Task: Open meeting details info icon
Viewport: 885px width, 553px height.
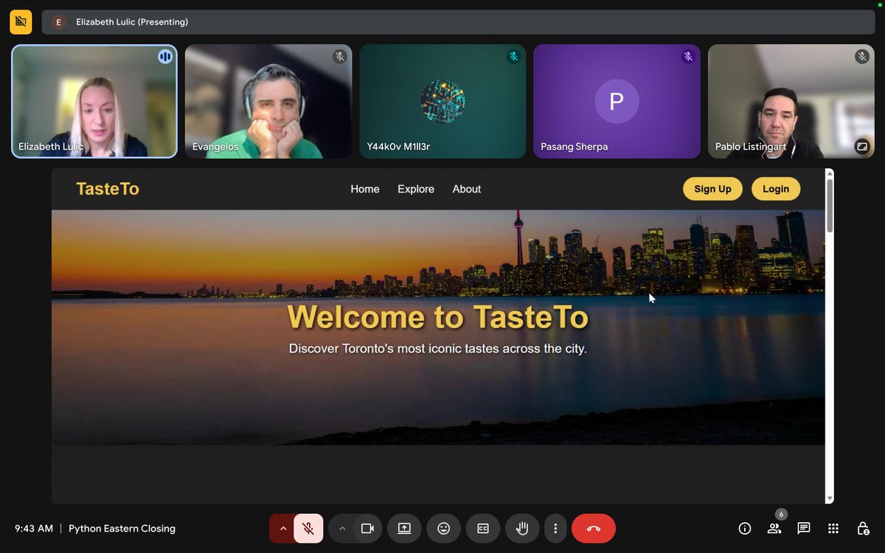Action: coord(745,528)
